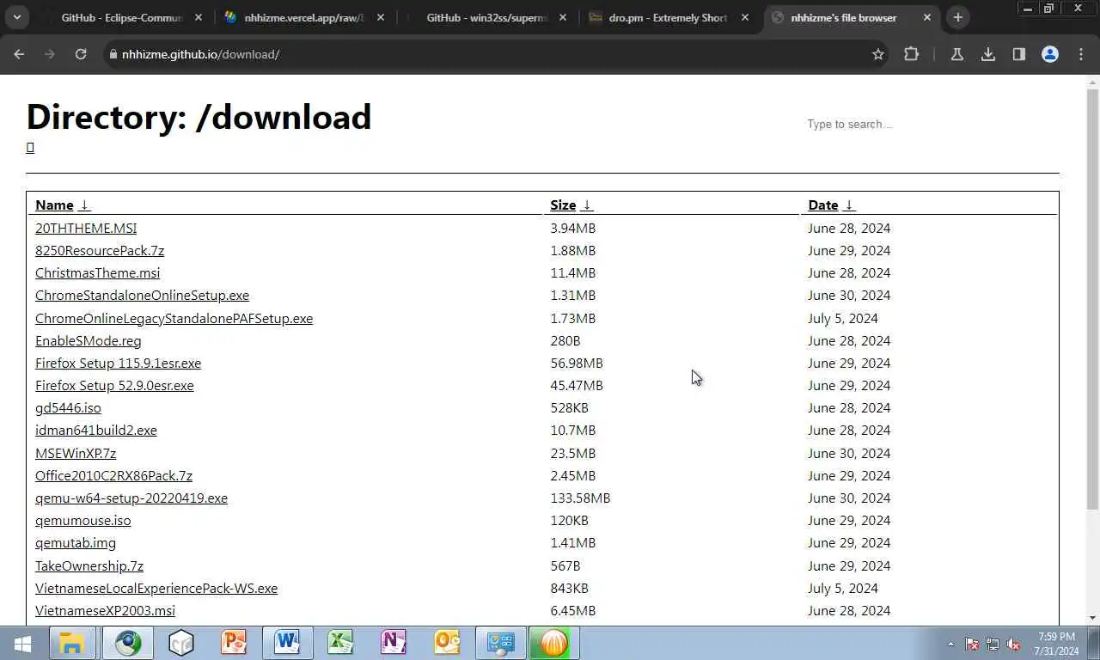1100x660 pixels.
Task: Download MSEWinXP.7z
Action: (76, 453)
